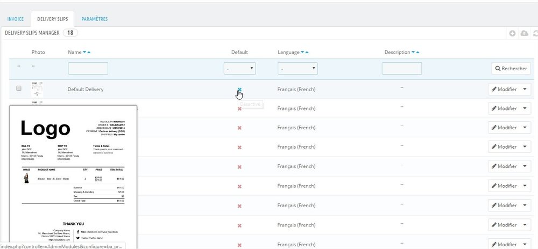Click the Default Delivery thumbnail photo
Image resolution: width=538 pixels, height=249 pixels.
click(x=37, y=89)
